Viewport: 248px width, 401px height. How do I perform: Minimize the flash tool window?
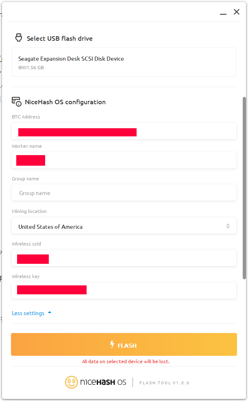tap(223, 13)
